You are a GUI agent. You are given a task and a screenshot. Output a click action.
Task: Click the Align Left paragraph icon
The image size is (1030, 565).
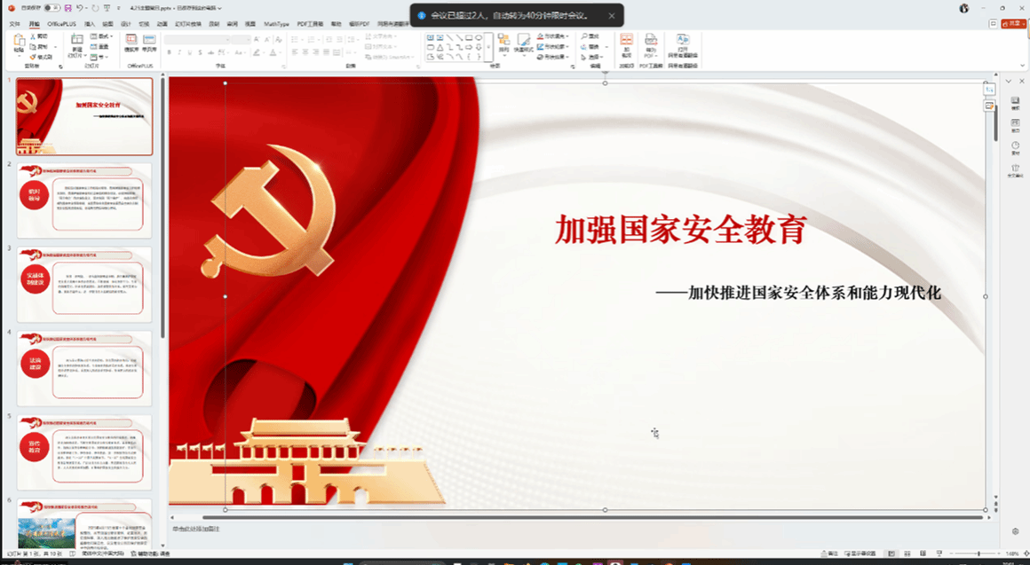tap(295, 51)
